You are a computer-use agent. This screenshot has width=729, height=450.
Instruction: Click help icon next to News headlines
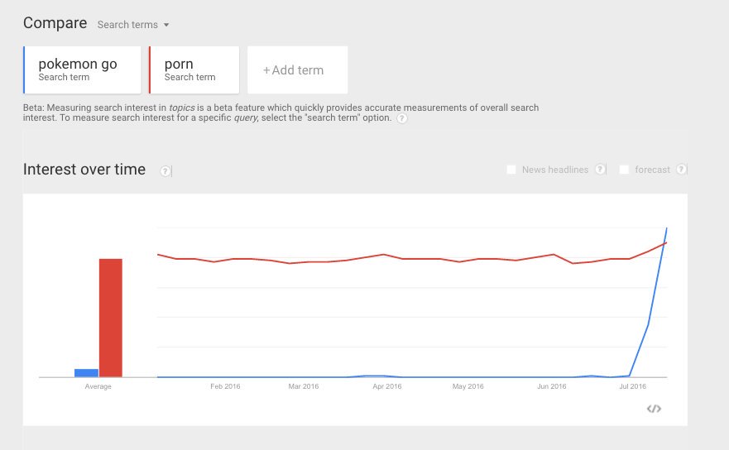tap(600, 170)
